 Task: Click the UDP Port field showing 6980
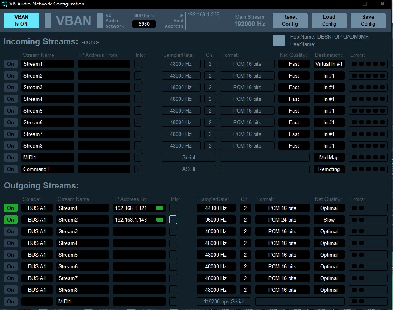[144, 24]
